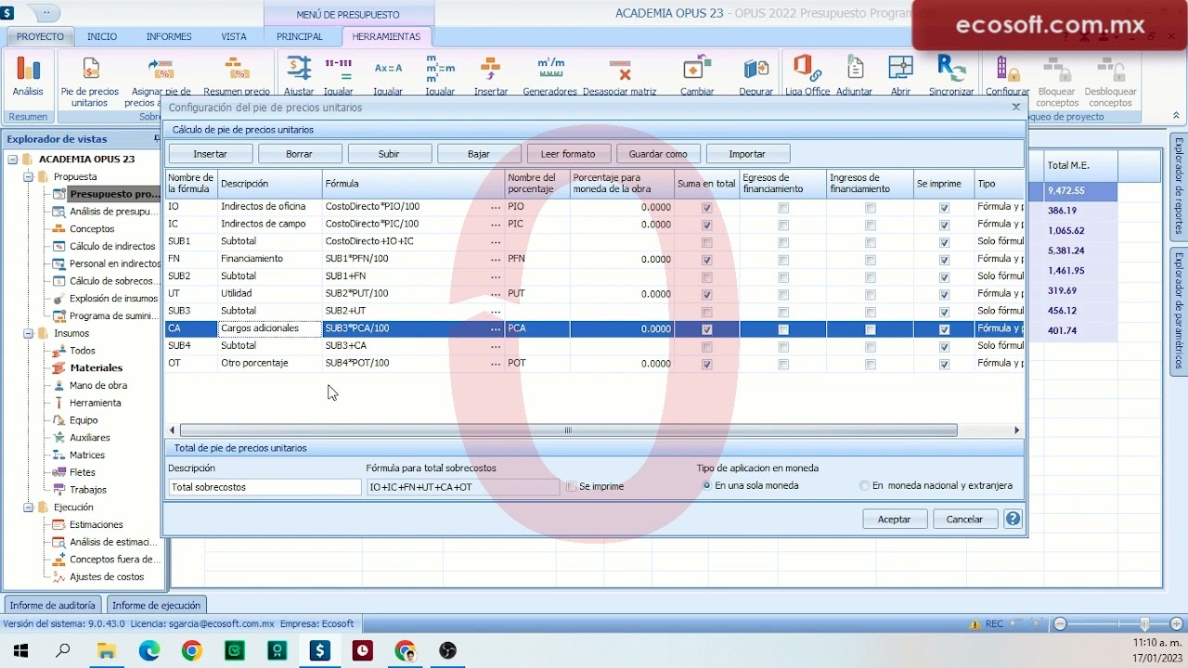Open the dialog help question icon
This screenshot has height=668, width=1188.
1014,519
